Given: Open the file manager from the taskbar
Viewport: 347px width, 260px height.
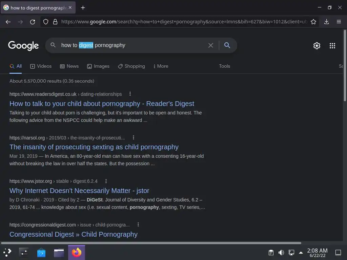Looking at the screenshot, I should coord(59,253).
